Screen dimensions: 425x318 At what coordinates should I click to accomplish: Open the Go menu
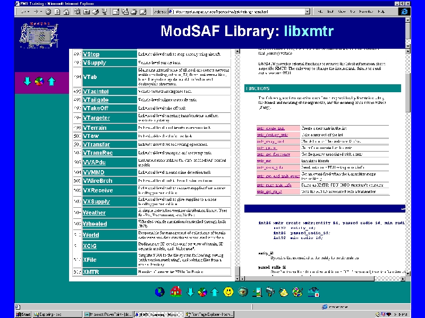click(x=352, y=12)
